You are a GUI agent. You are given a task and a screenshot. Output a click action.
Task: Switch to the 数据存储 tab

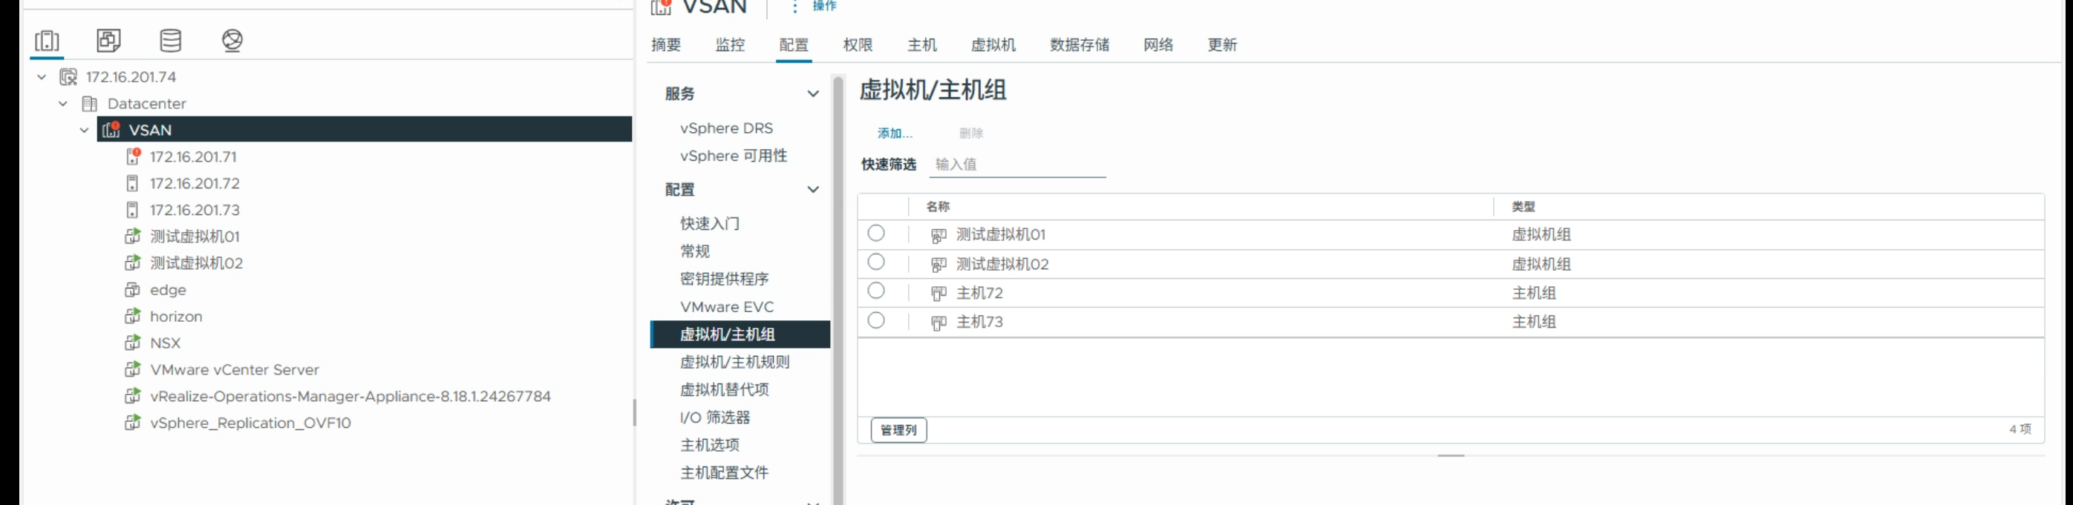pyautogui.click(x=1079, y=45)
